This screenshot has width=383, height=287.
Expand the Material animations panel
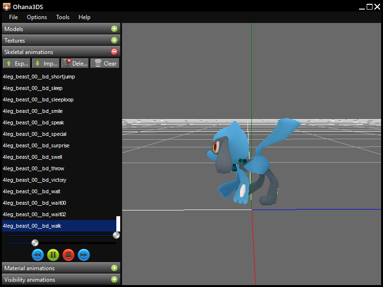[114, 268]
